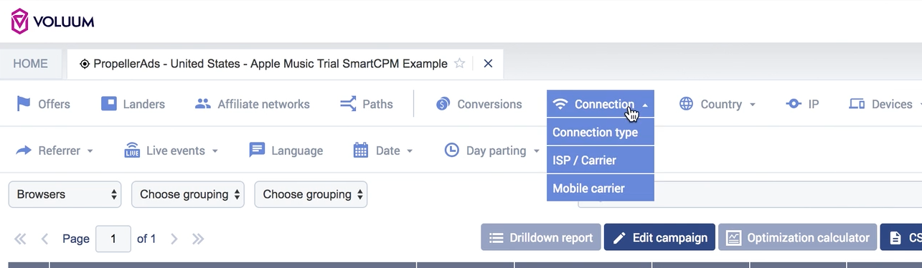Viewport: 922px width, 268px height.
Task: Open the IP report
Action: tap(802, 104)
